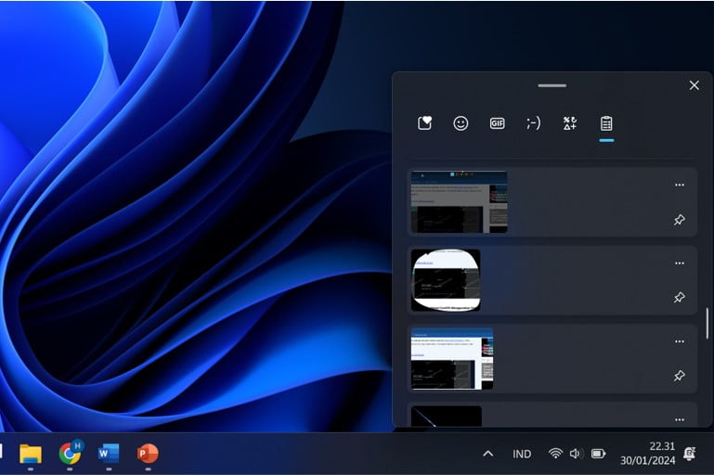The height and width of the screenshot is (475, 714).
Task: Pin the second clipboard item
Action: (679, 298)
